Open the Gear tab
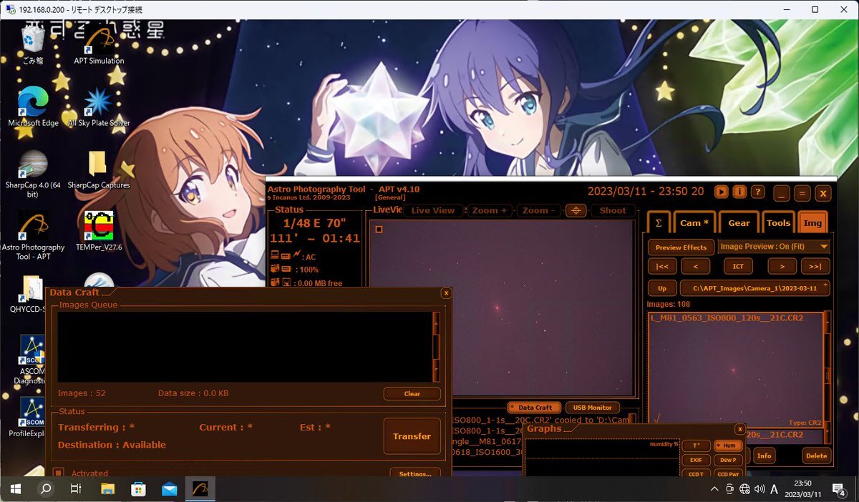This screenshot has height=502, width=859. [739, 222]
